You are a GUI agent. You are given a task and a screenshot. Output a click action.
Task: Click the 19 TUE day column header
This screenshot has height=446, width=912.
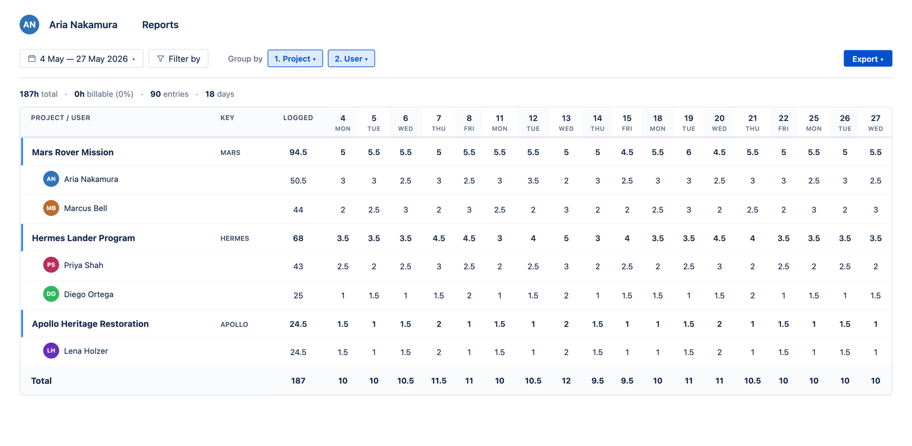click(x=688, y=122)
